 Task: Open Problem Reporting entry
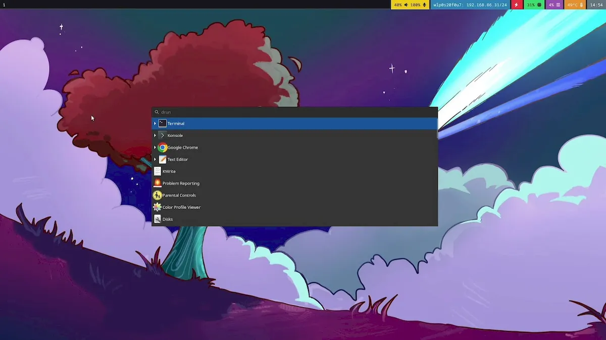(294, 183)
